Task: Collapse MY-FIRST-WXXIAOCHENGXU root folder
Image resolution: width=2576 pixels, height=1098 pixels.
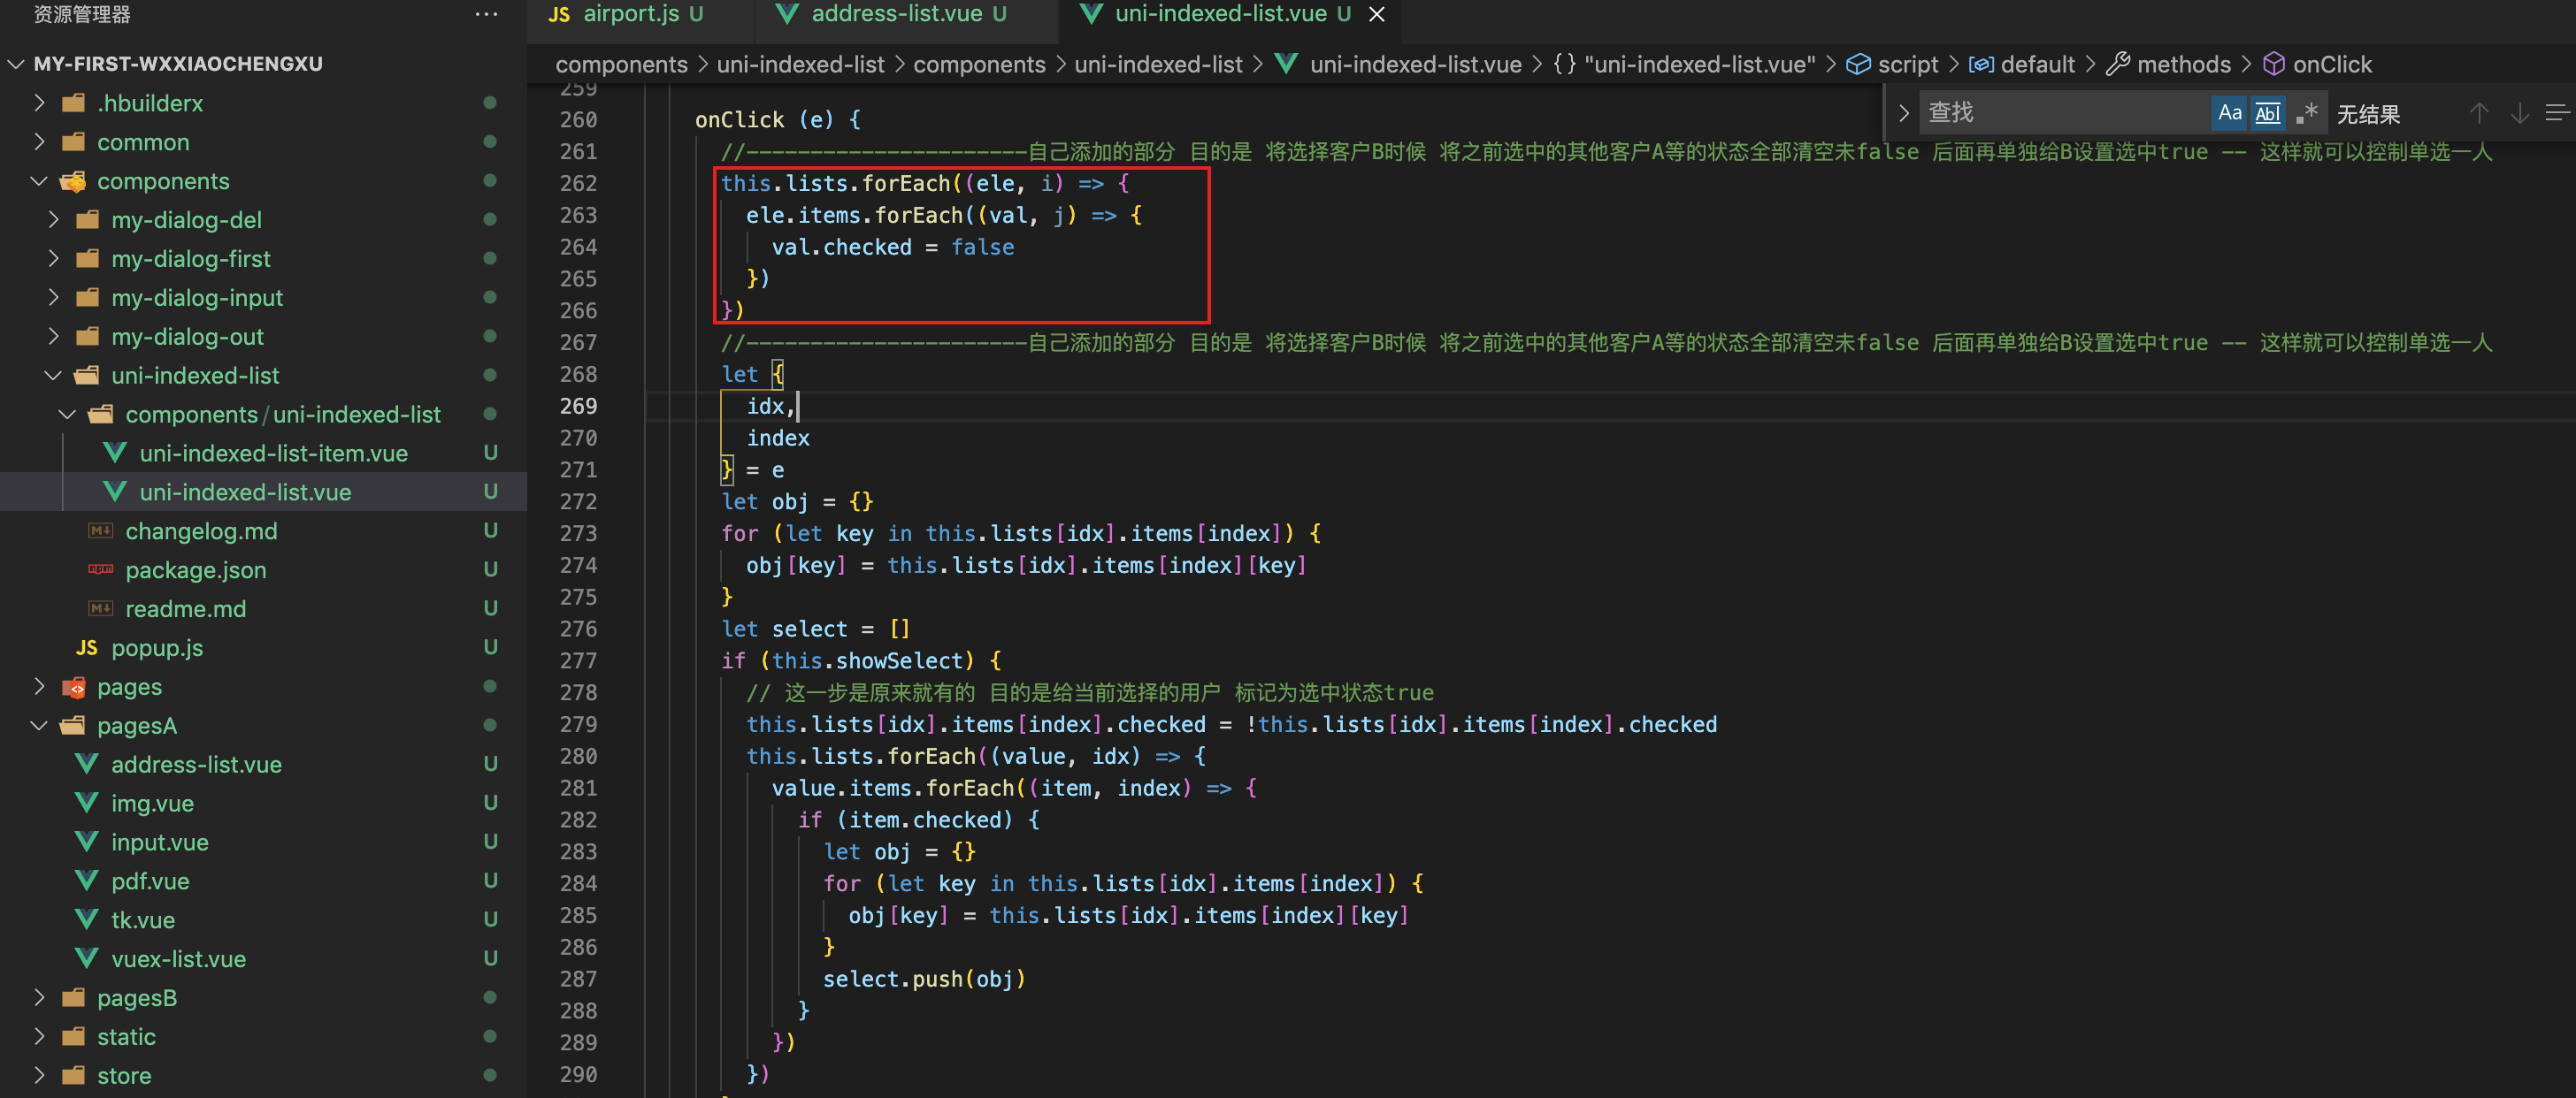Action: pos(178,64)
